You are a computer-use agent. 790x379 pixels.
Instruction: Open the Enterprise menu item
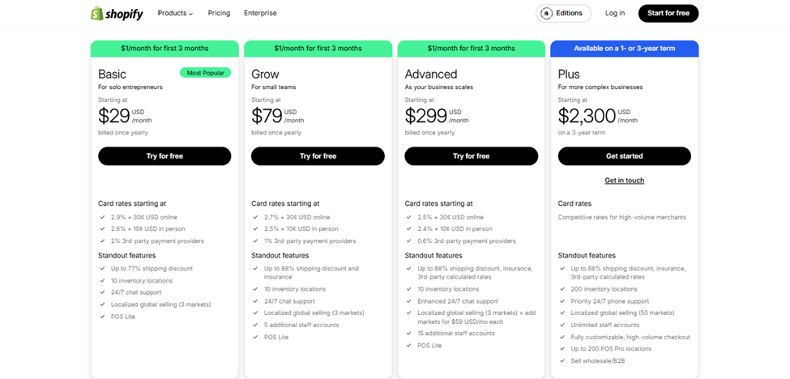coord(260,14)
